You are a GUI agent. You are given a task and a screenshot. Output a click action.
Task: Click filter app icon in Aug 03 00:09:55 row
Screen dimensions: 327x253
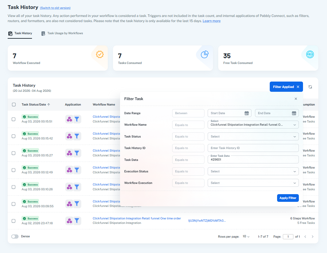[77, 204]
